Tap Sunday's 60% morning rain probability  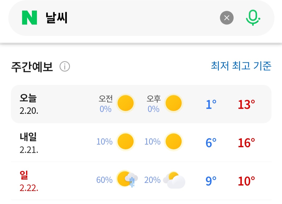point(104,180)
